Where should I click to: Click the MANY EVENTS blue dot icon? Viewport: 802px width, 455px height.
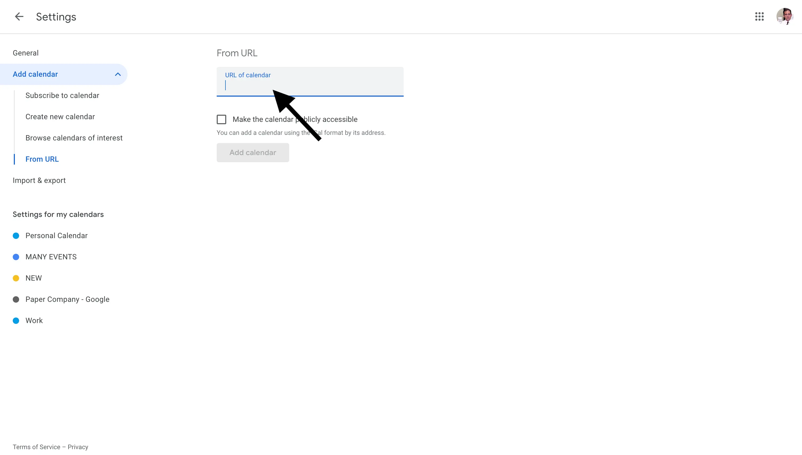[15, 257]
